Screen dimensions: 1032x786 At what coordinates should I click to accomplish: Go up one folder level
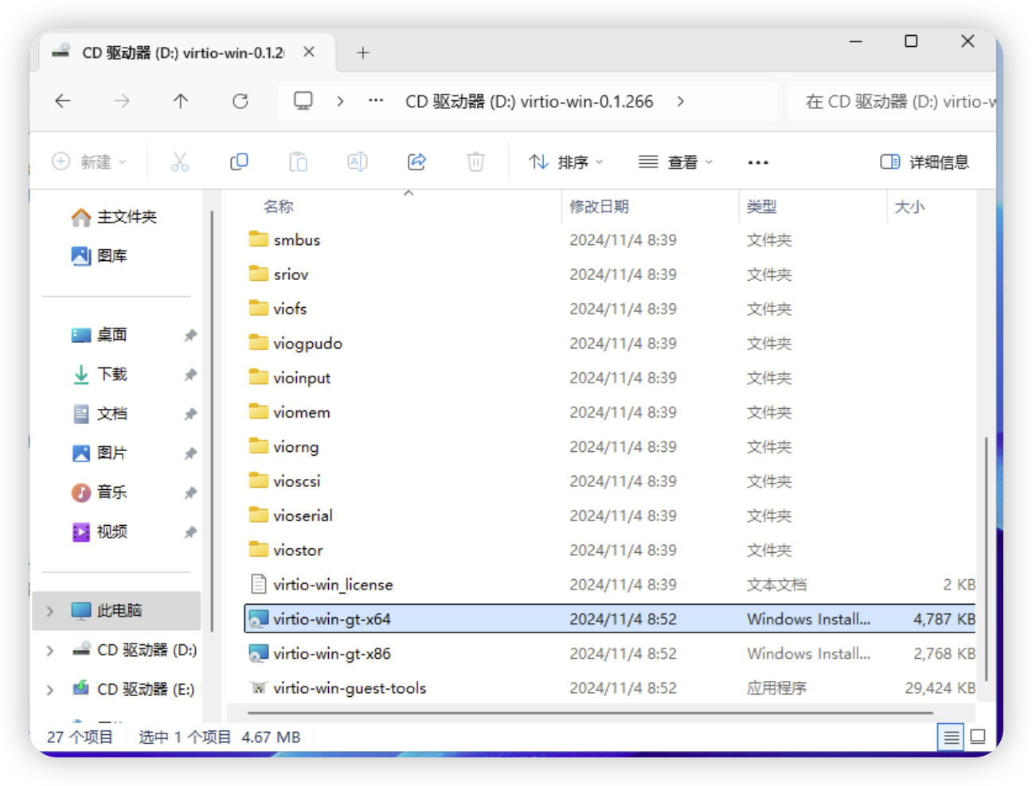click(181, 101)
